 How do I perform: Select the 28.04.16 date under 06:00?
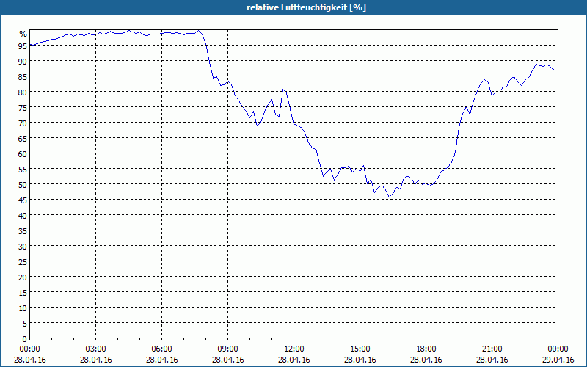pyautogui.click(x=161, y=360)
